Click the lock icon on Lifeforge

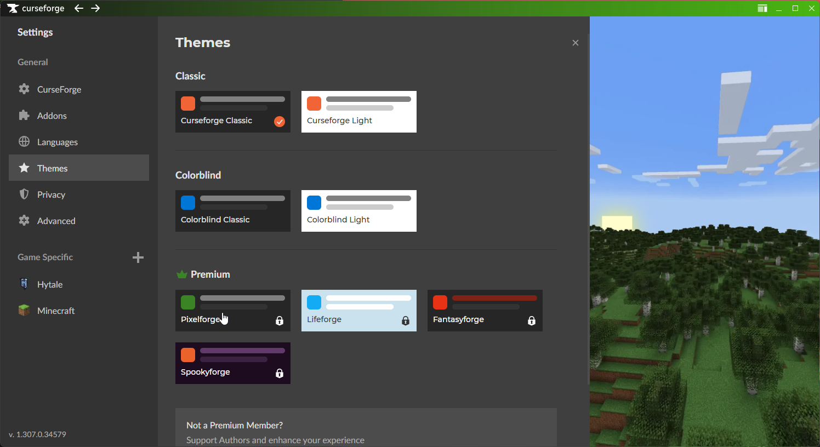[x=406, y=320]
